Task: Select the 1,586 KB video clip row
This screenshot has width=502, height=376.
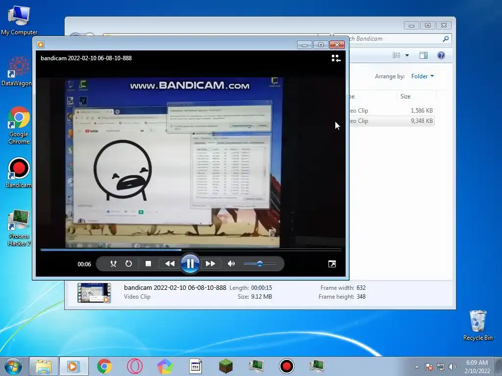Action: [392, 111]
